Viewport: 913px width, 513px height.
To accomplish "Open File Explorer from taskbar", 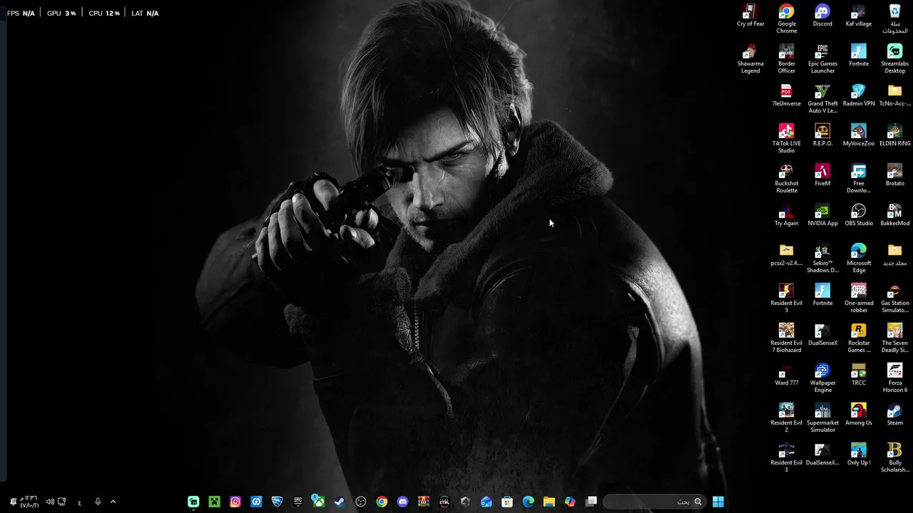I will 549,502.
